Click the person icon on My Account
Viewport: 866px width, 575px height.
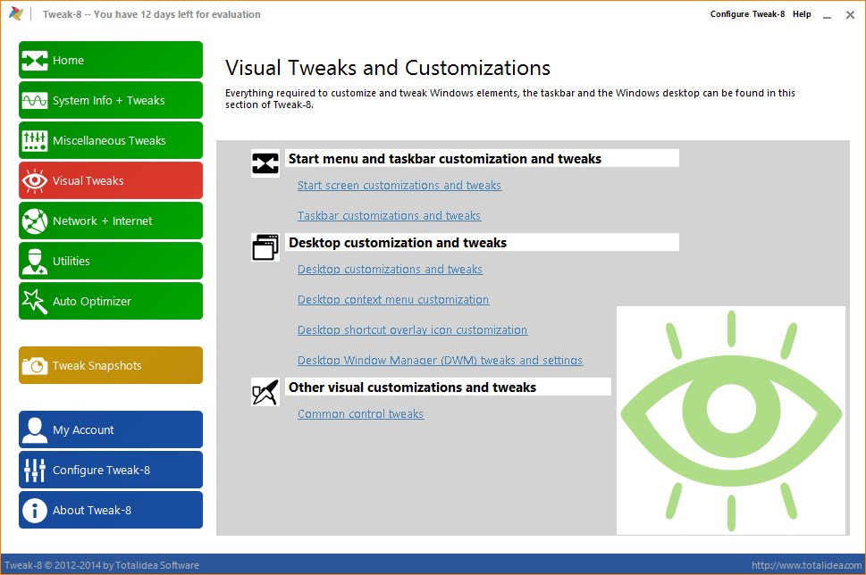(34, 429)
